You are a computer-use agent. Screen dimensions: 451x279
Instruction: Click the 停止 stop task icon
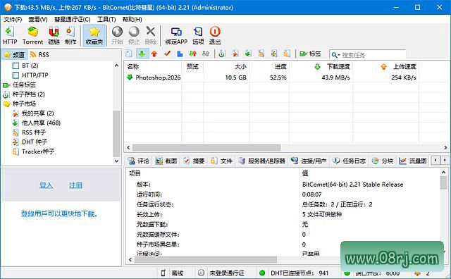click(134, 35)
